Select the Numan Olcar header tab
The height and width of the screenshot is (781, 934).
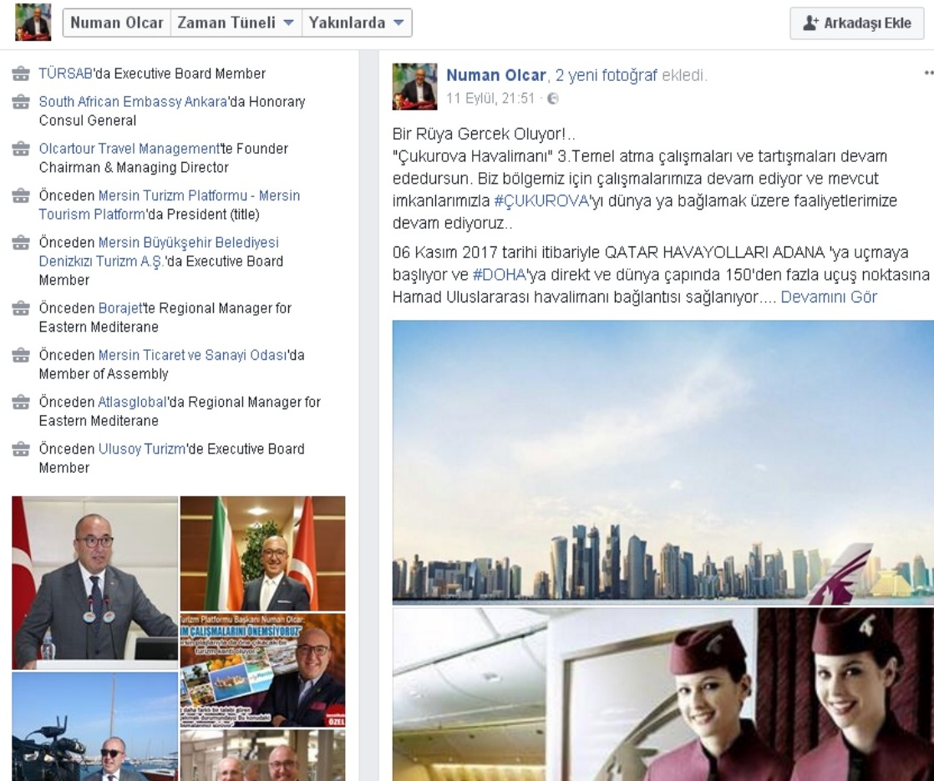pos(117,23)
